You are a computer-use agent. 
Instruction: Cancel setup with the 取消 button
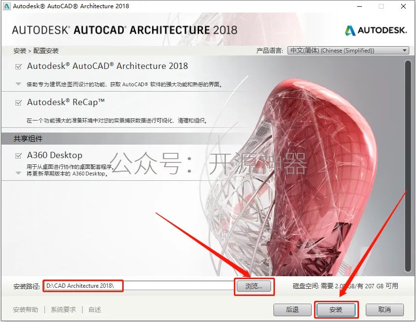(384, 309)
